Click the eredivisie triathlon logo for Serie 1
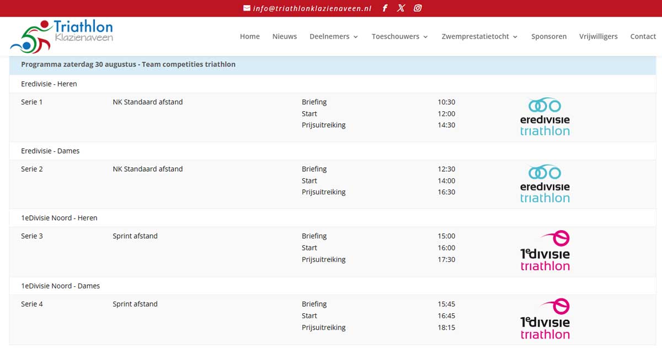Screen dimensions: 662x360 [544, 116]
